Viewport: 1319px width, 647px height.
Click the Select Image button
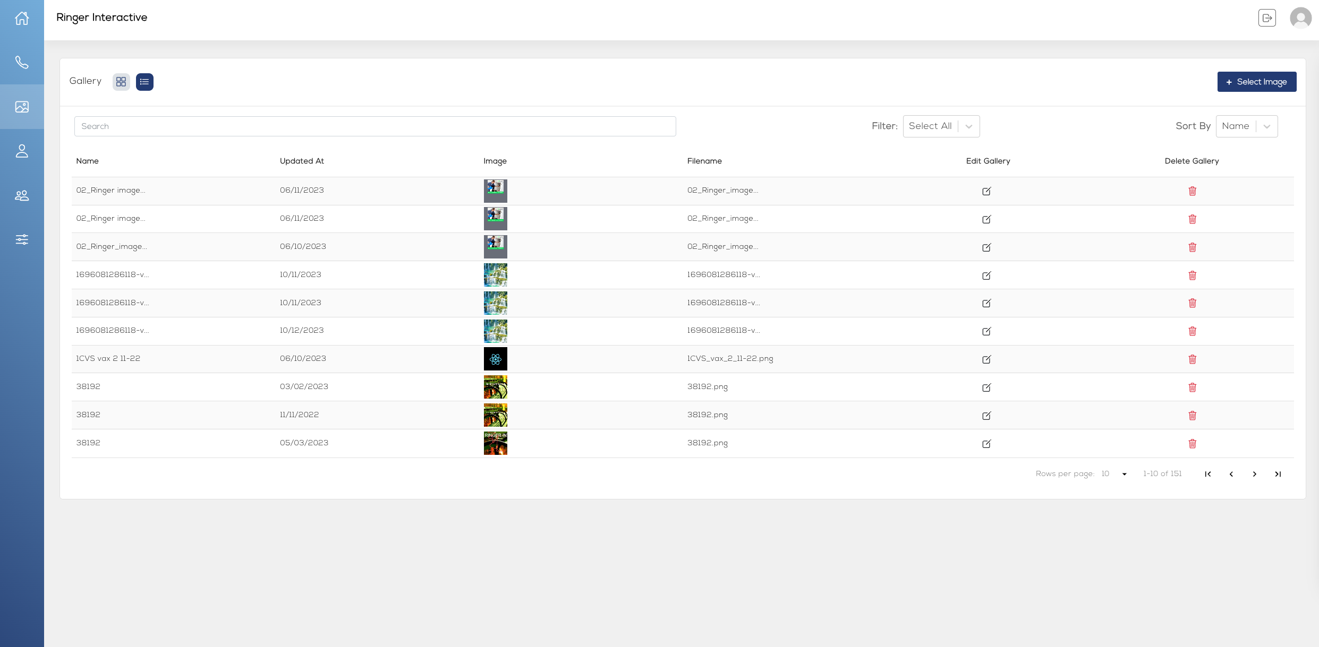(1256, 82)
